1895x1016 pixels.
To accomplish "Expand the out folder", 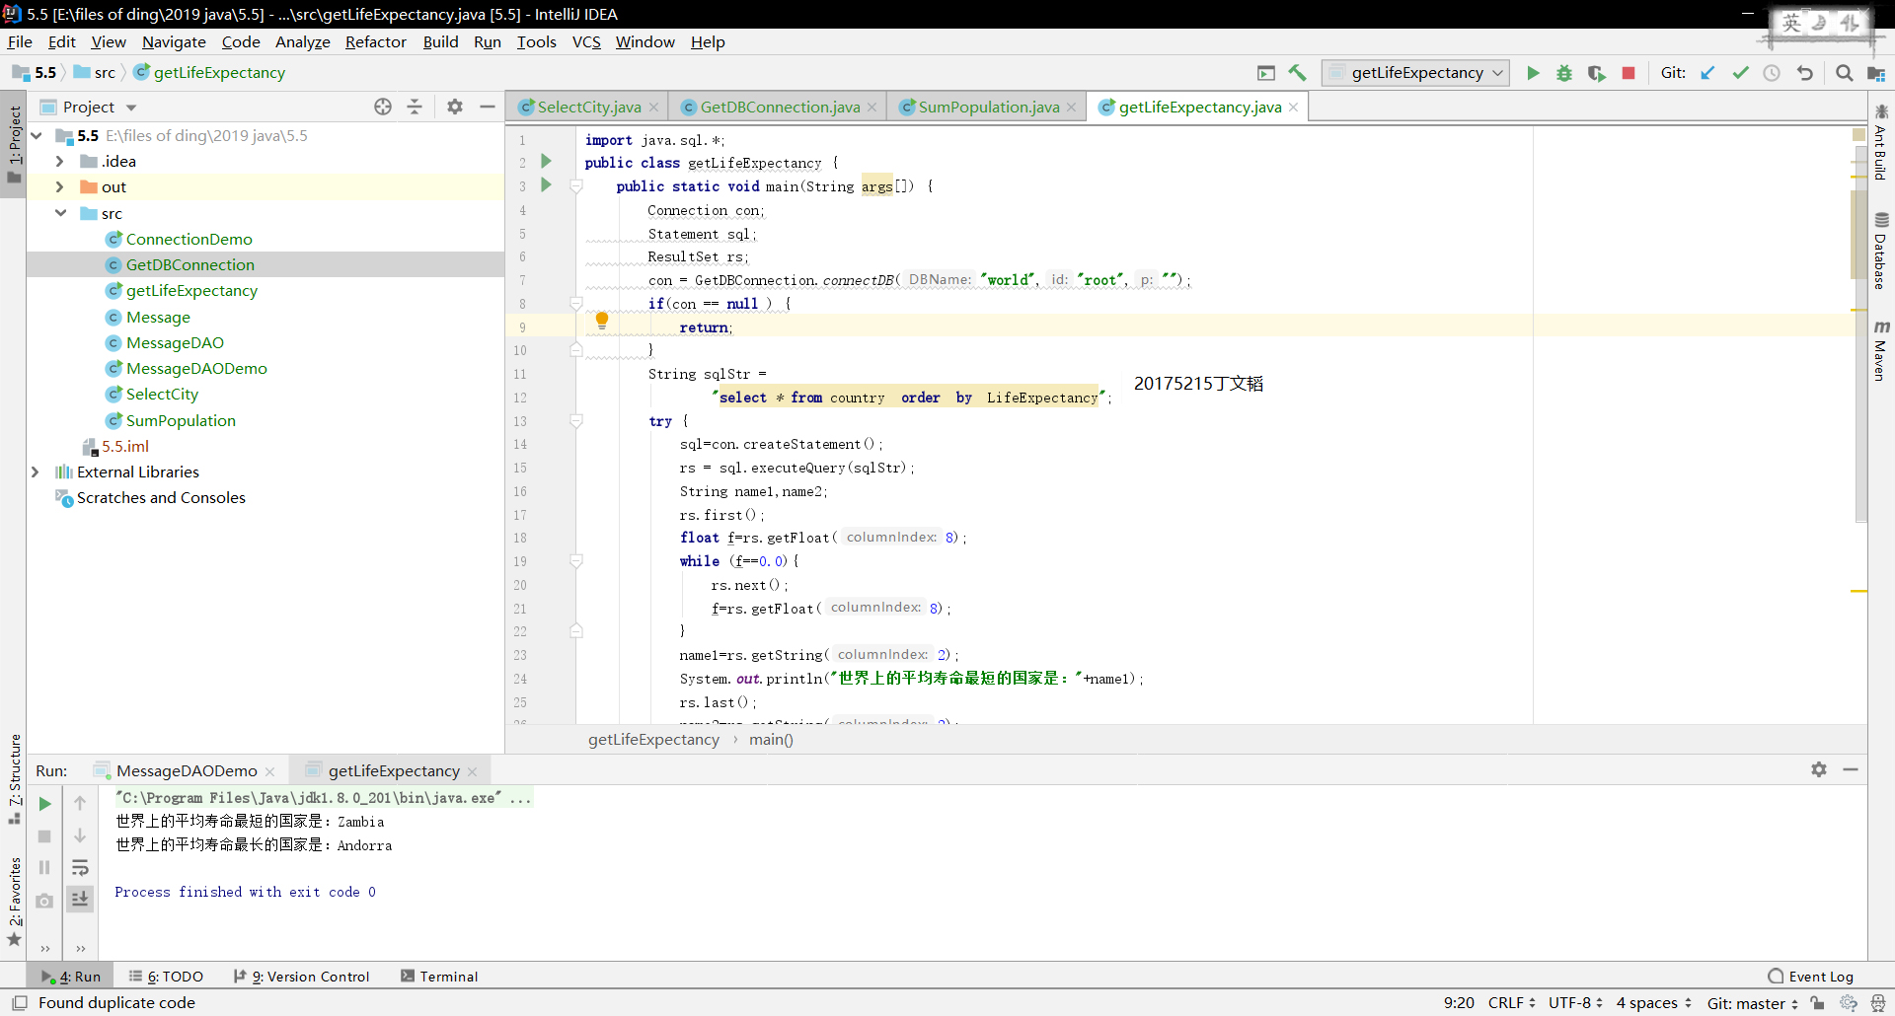I will [x=60, y=186].
